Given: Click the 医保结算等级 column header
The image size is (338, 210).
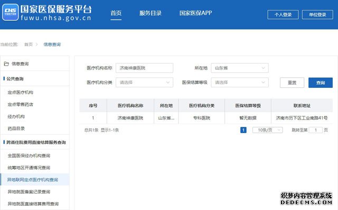Looking at the screenshot, I should click(x=248, y=106).
